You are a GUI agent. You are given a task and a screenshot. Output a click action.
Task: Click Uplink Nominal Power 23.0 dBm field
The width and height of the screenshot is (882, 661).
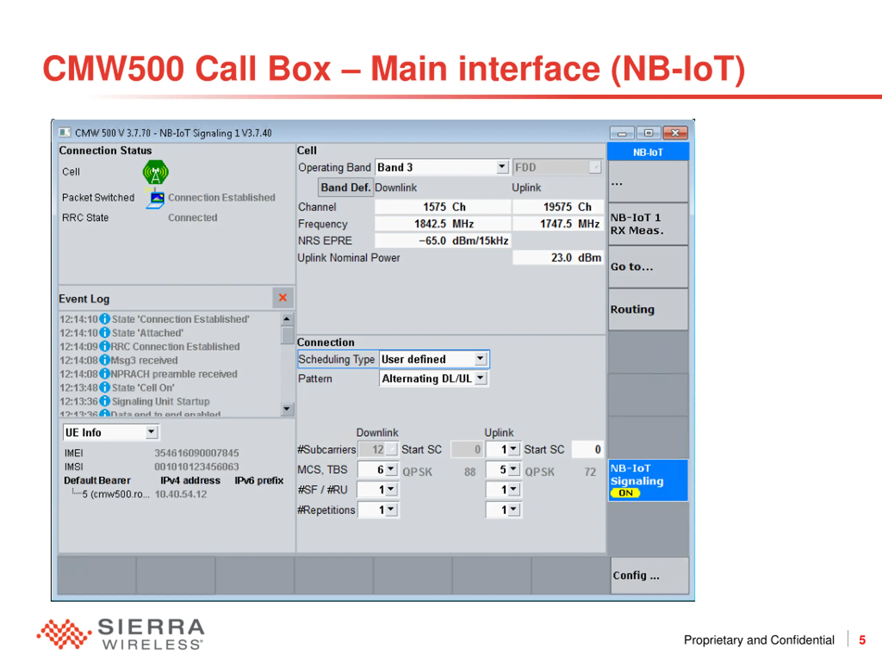click(558, 258)
